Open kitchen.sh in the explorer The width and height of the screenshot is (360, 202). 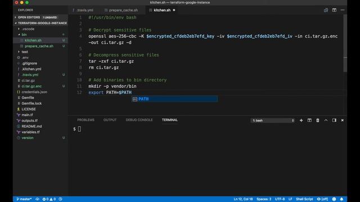tap(33, 40)
